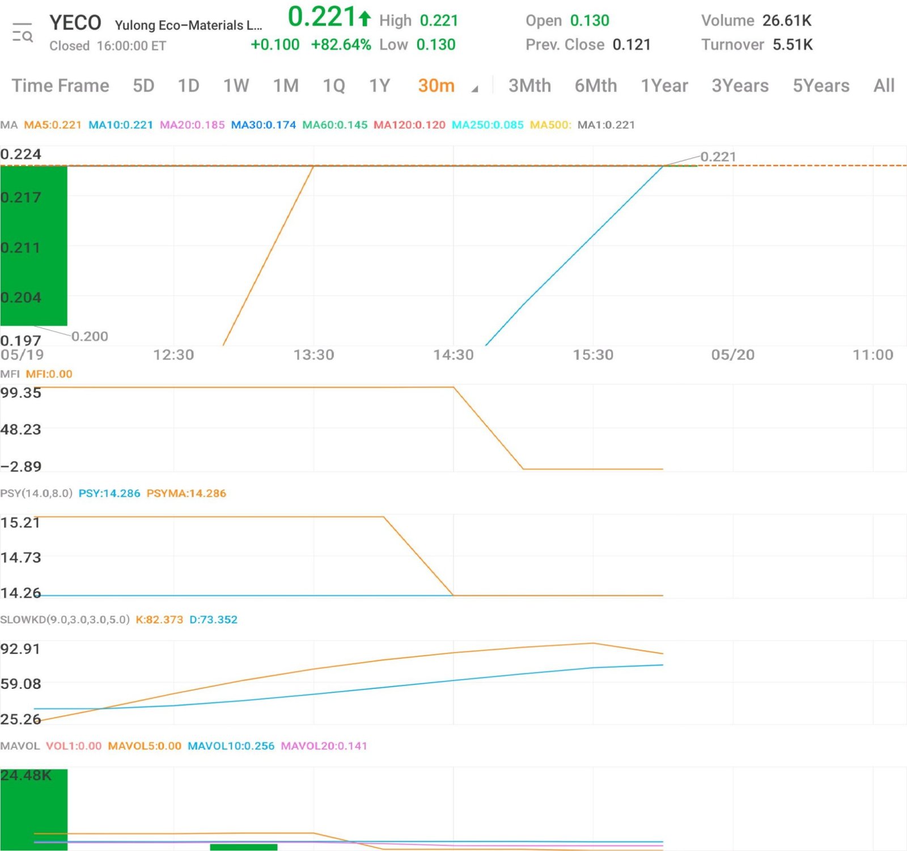Select the 1Y time frame
This screenshot has height=851, width=907.
point(379,86)
